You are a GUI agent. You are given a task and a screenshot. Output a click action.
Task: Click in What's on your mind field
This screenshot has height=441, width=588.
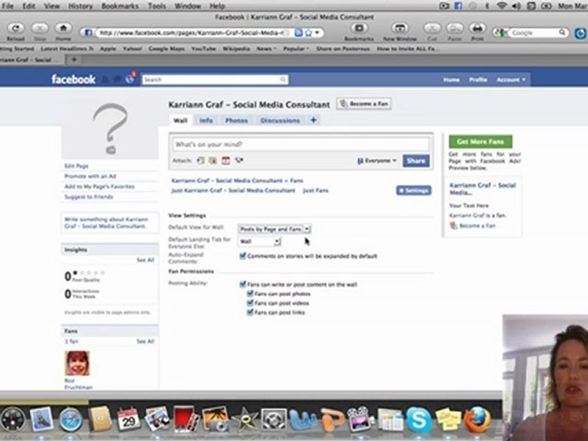pos(301,145)
